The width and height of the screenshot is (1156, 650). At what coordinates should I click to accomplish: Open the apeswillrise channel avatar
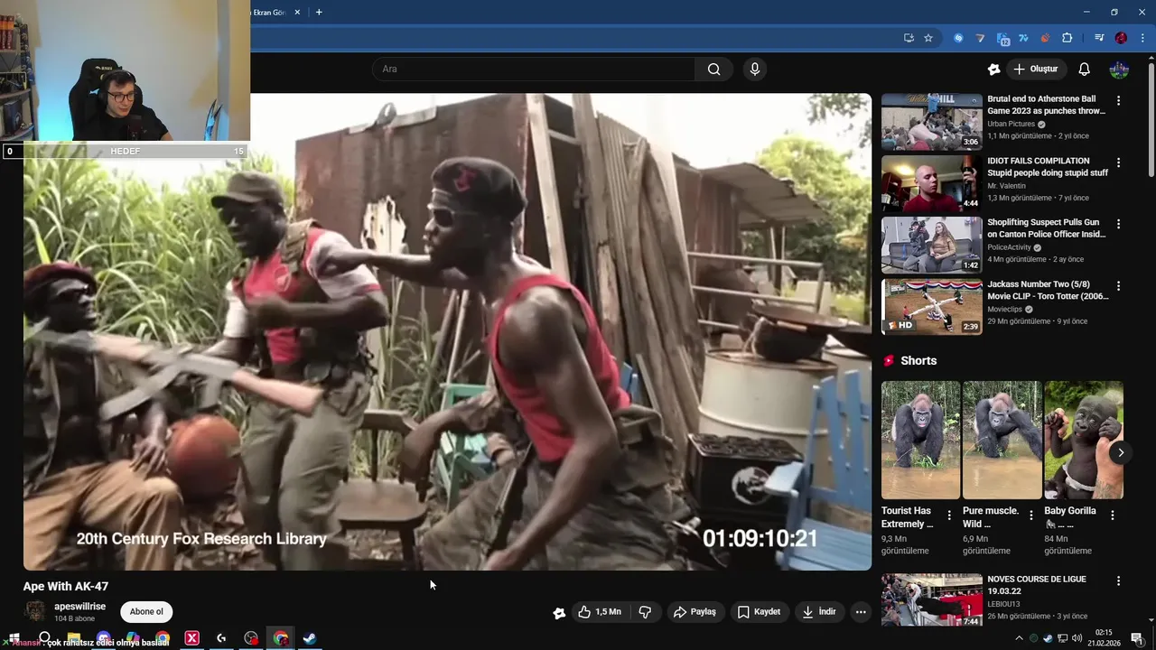[x=35, y=612]
